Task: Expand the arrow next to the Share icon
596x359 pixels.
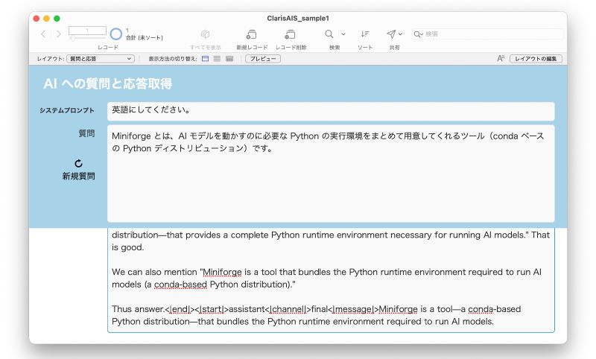Action: click(400, 34)
